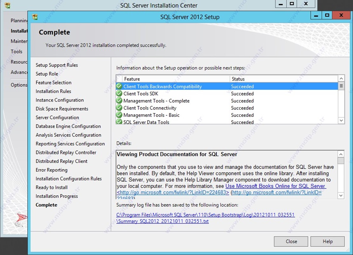Click the Details pane scrollbar thumb
353x255 pixels.
pos(341,161)
